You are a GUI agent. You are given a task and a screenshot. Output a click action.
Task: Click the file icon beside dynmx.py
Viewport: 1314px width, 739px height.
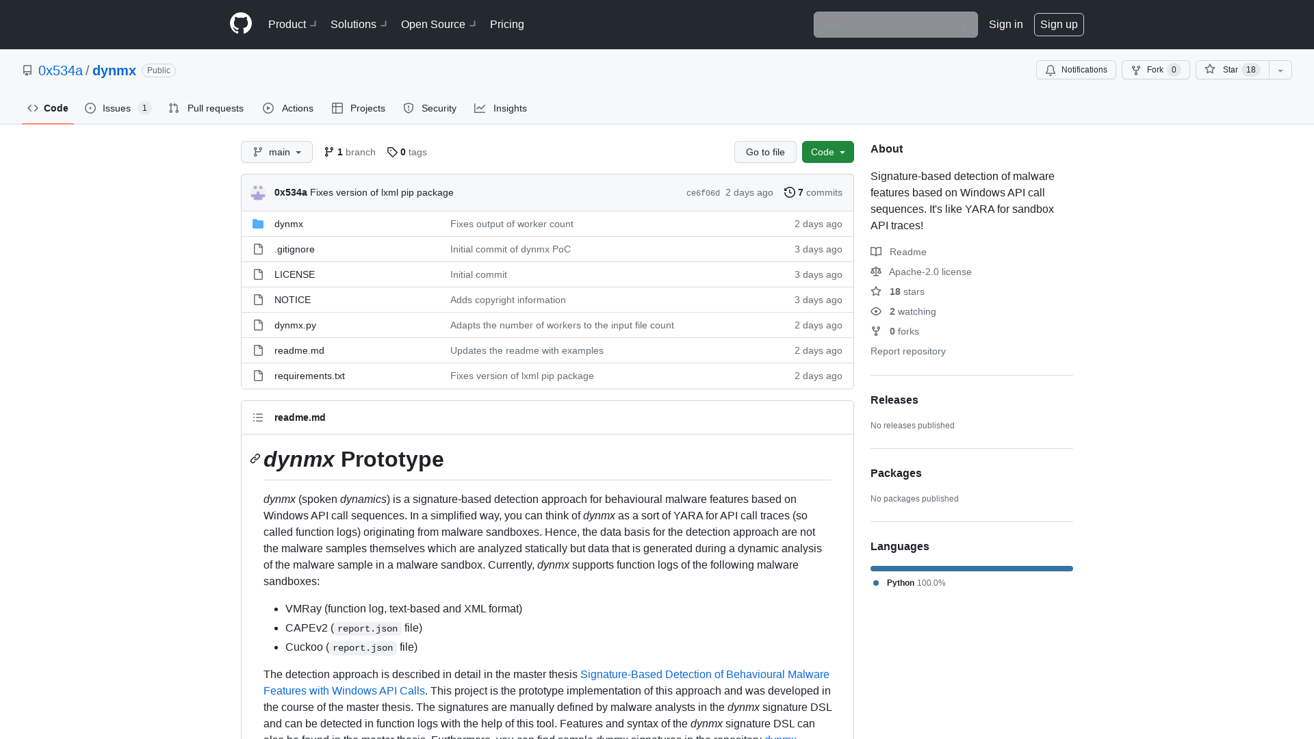(258, 325)
